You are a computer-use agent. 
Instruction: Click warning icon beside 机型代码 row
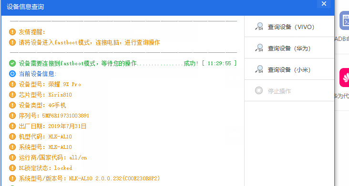(x=12, y=137)
